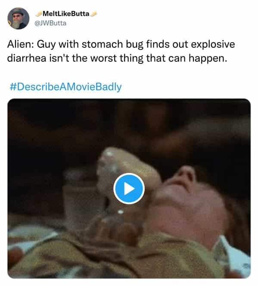Open MeltLikeButta's profile avatar picture

point(18,18)
